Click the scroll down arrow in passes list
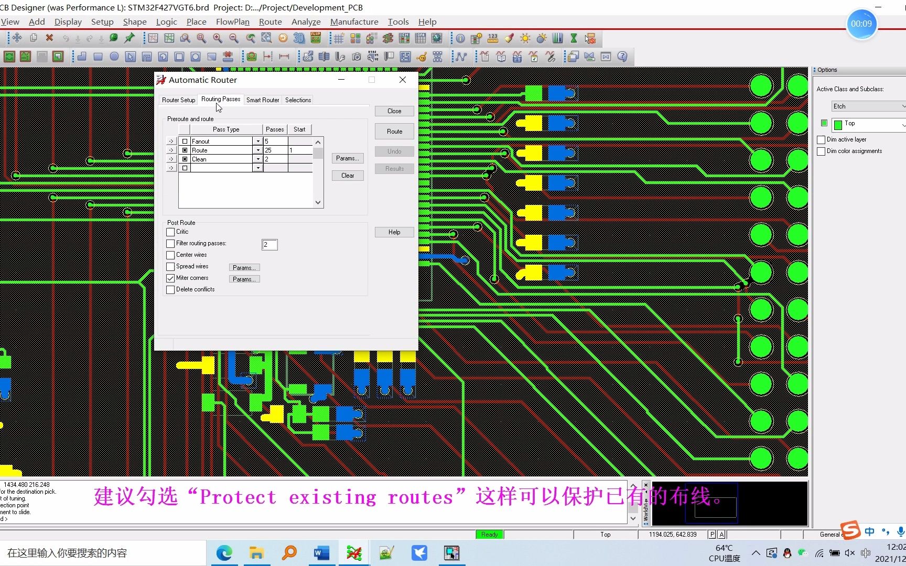 click(x=318, y=202)
